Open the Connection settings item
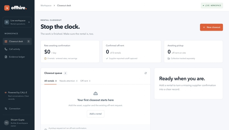Viewport: 229px width, 130px height. point(17,108)
